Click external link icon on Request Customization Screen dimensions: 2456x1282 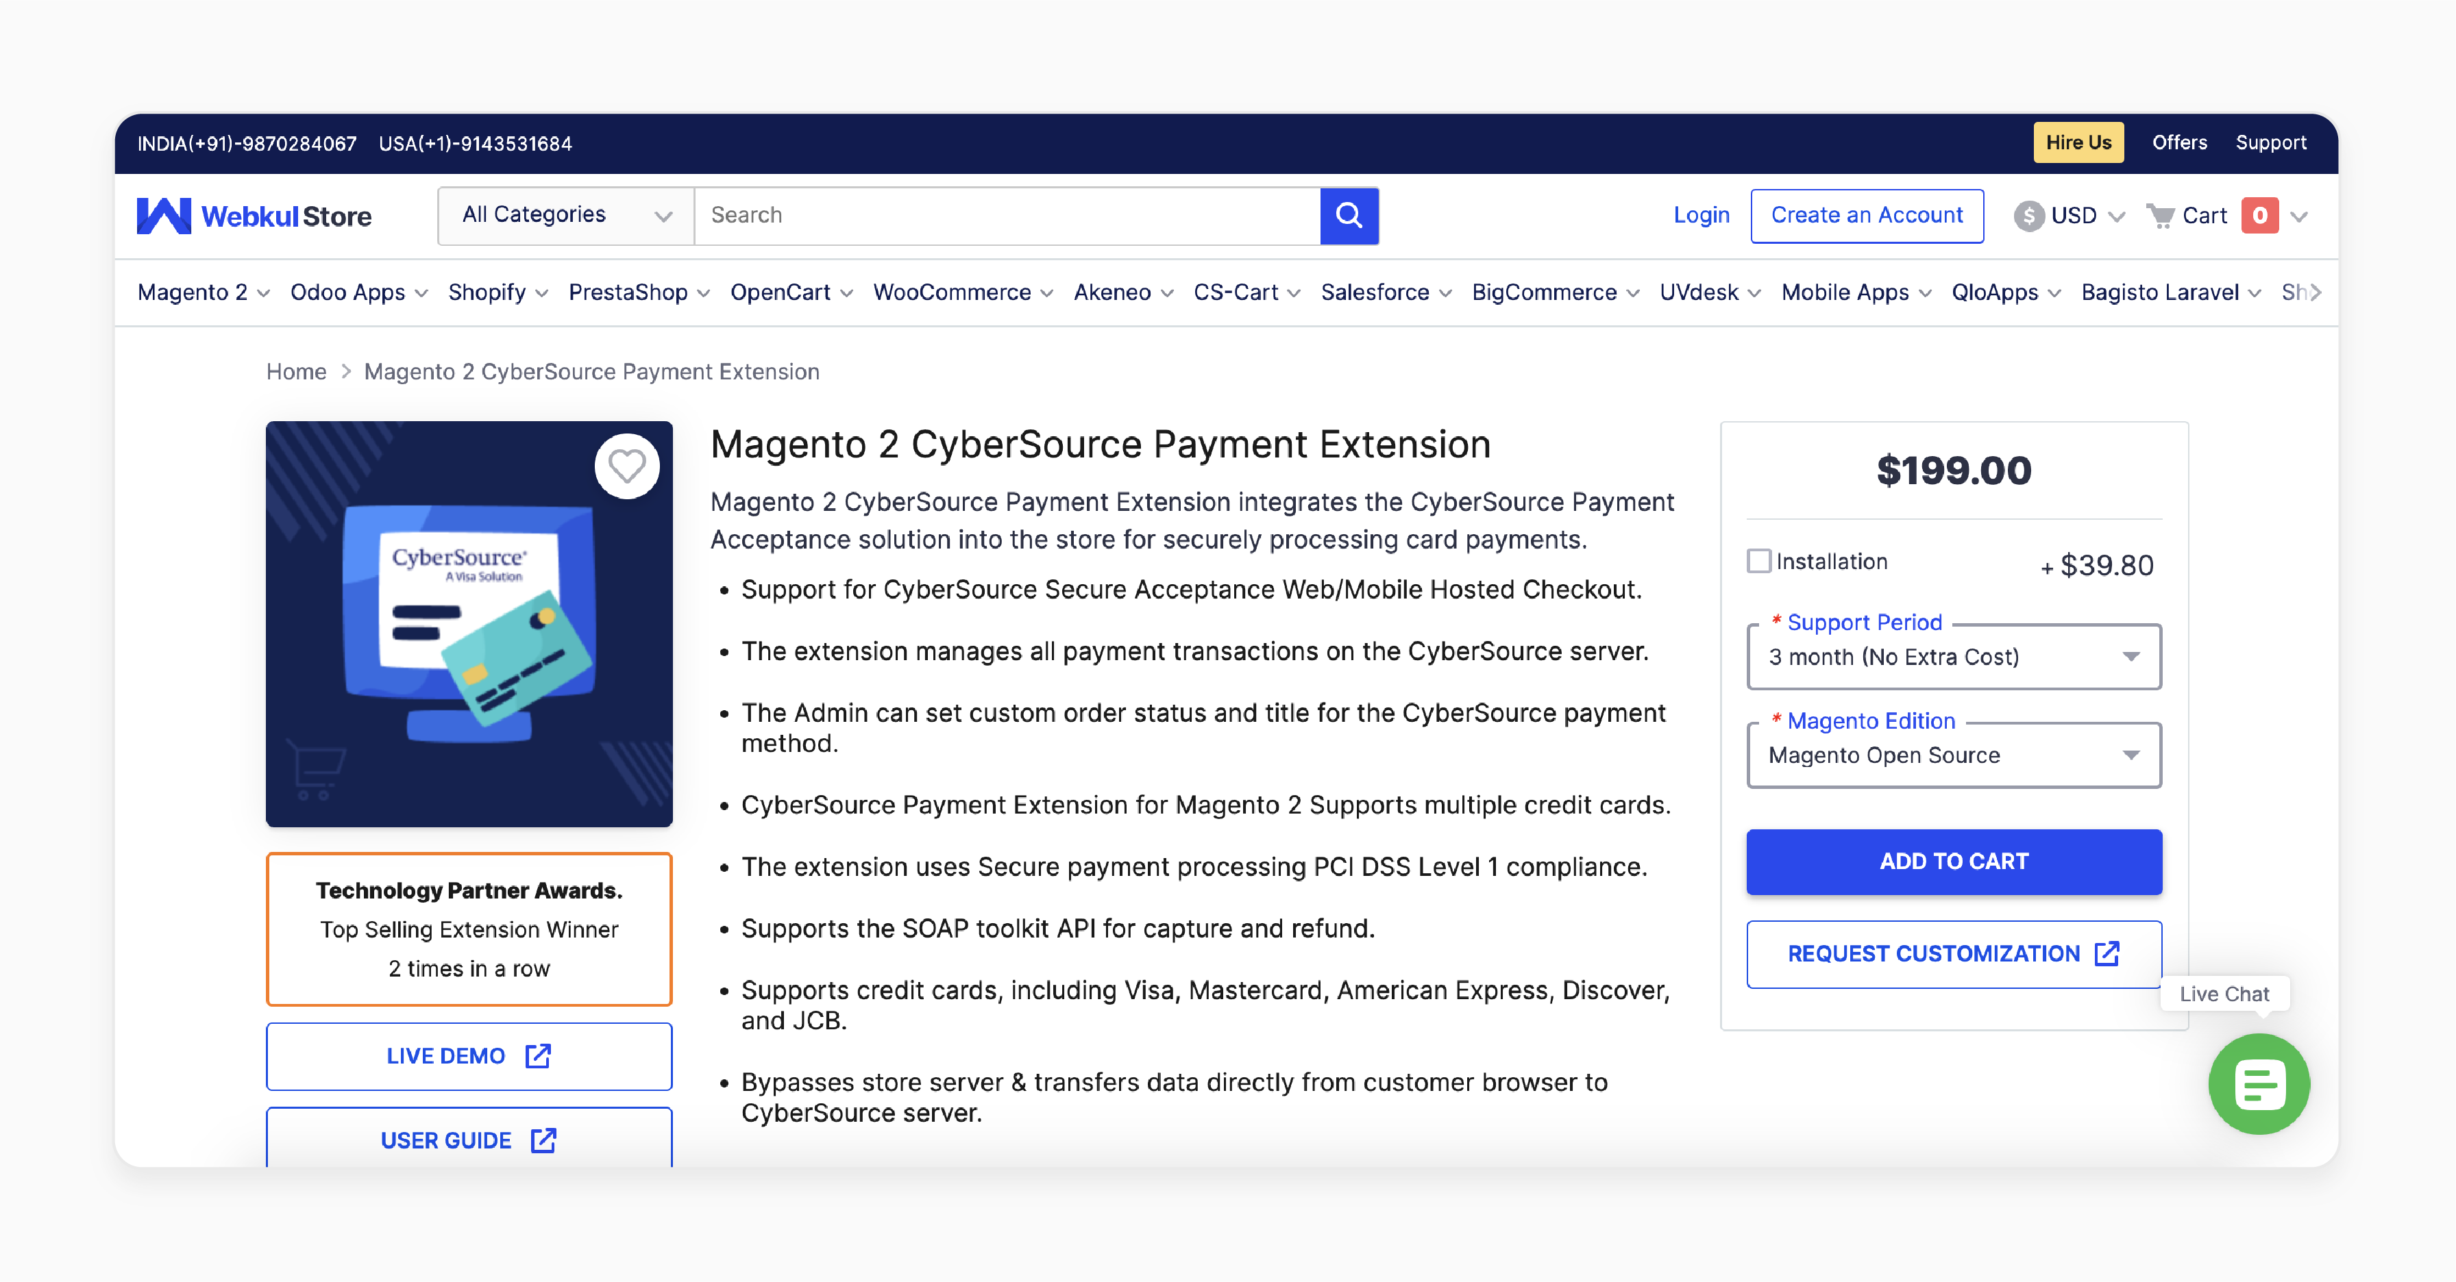coord(2106,953)
